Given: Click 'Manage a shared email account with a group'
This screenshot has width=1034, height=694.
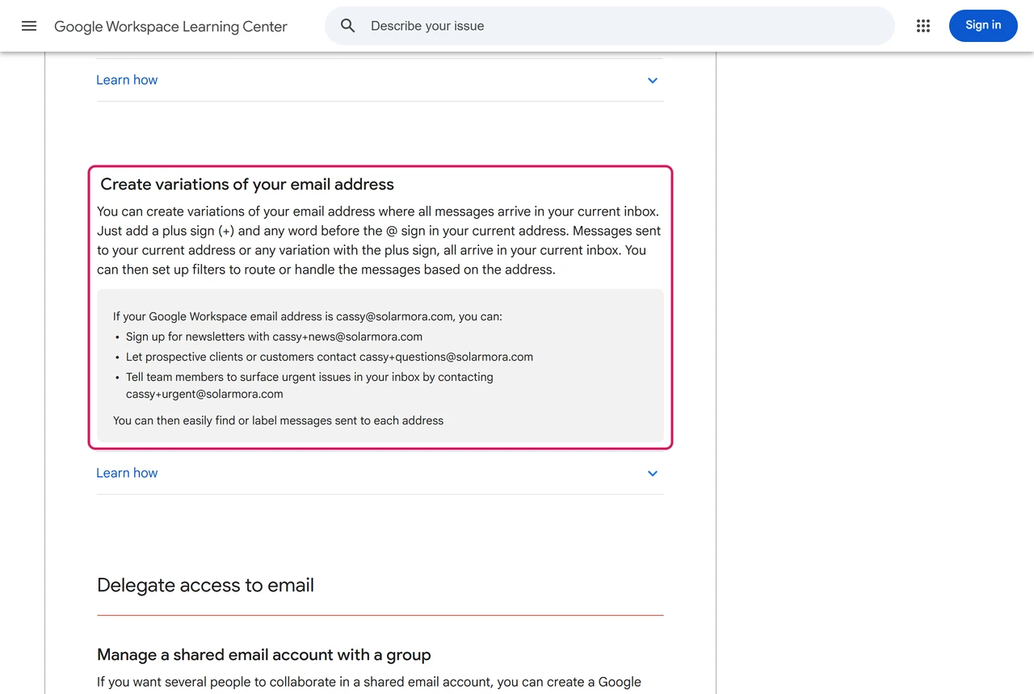Looking at the screenshot, I should click(x=263, y=654).
